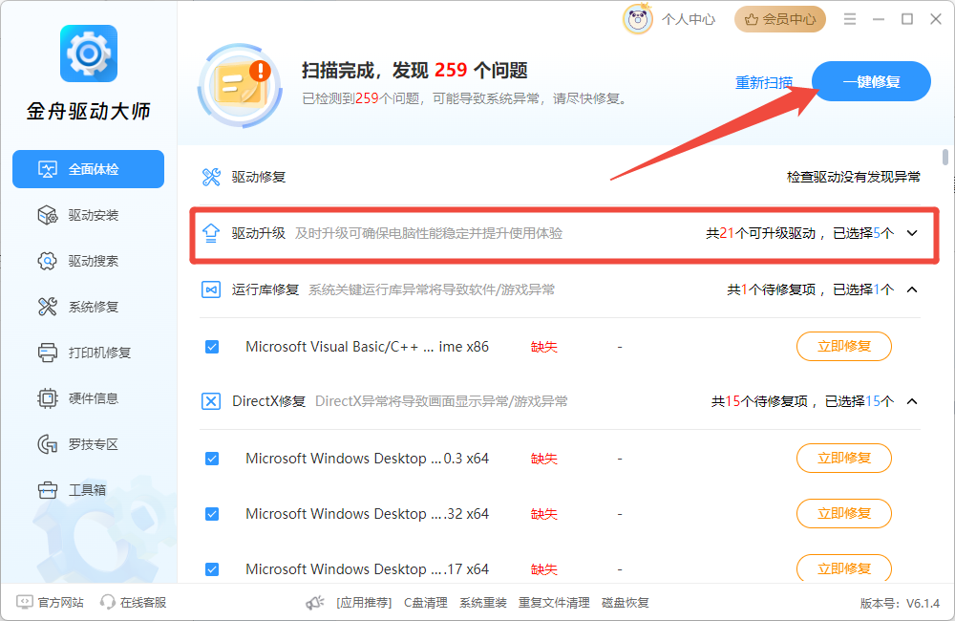955x621 pixels.
Task: Uncheck the Microsoft Visual Basic/C++ item
Action: click(x=211, y=347)
